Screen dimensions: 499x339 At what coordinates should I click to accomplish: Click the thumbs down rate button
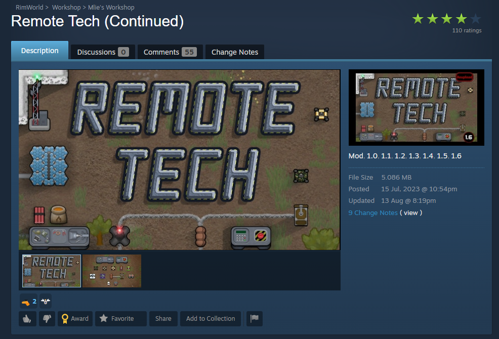point(47,319)
